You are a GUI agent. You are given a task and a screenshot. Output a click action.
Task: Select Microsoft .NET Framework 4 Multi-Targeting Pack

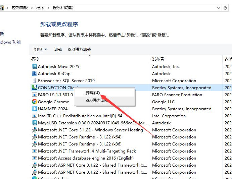point(87,151)
